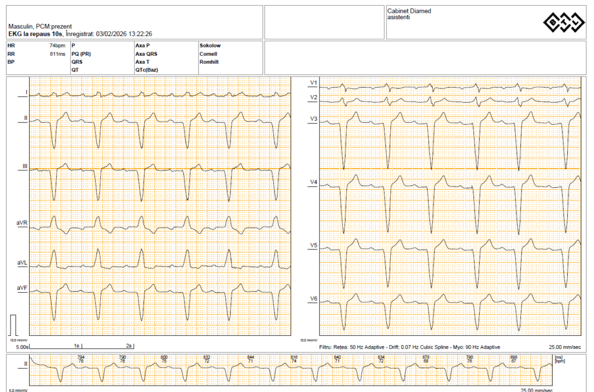Click the QTc(Baz) field label
The height and width of the screenshot is (392, 594).
tap(146, 70)
